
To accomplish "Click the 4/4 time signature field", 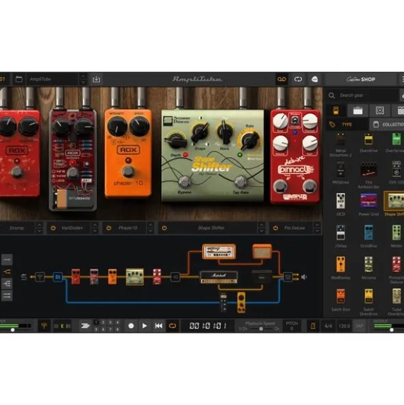I will point(328,326).
